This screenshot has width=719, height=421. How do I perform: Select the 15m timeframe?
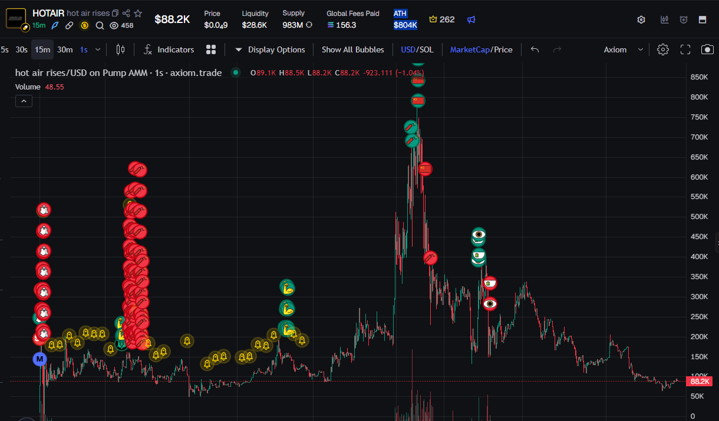42,49
